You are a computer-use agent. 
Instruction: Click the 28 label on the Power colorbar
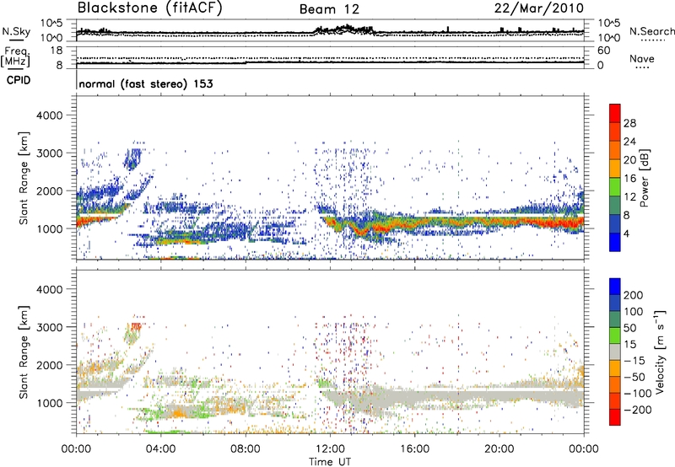(629, 123)
